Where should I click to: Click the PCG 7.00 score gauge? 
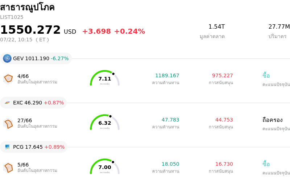pyautogui.click(x=105, y=166)
